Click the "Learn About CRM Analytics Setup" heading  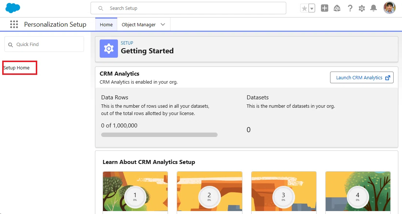pyautogui.click(x=149, y=162)
